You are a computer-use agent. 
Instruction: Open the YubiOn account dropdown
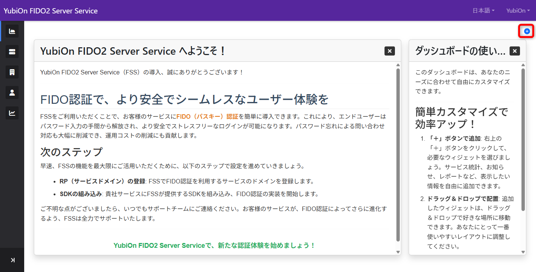tap(518, 10)
